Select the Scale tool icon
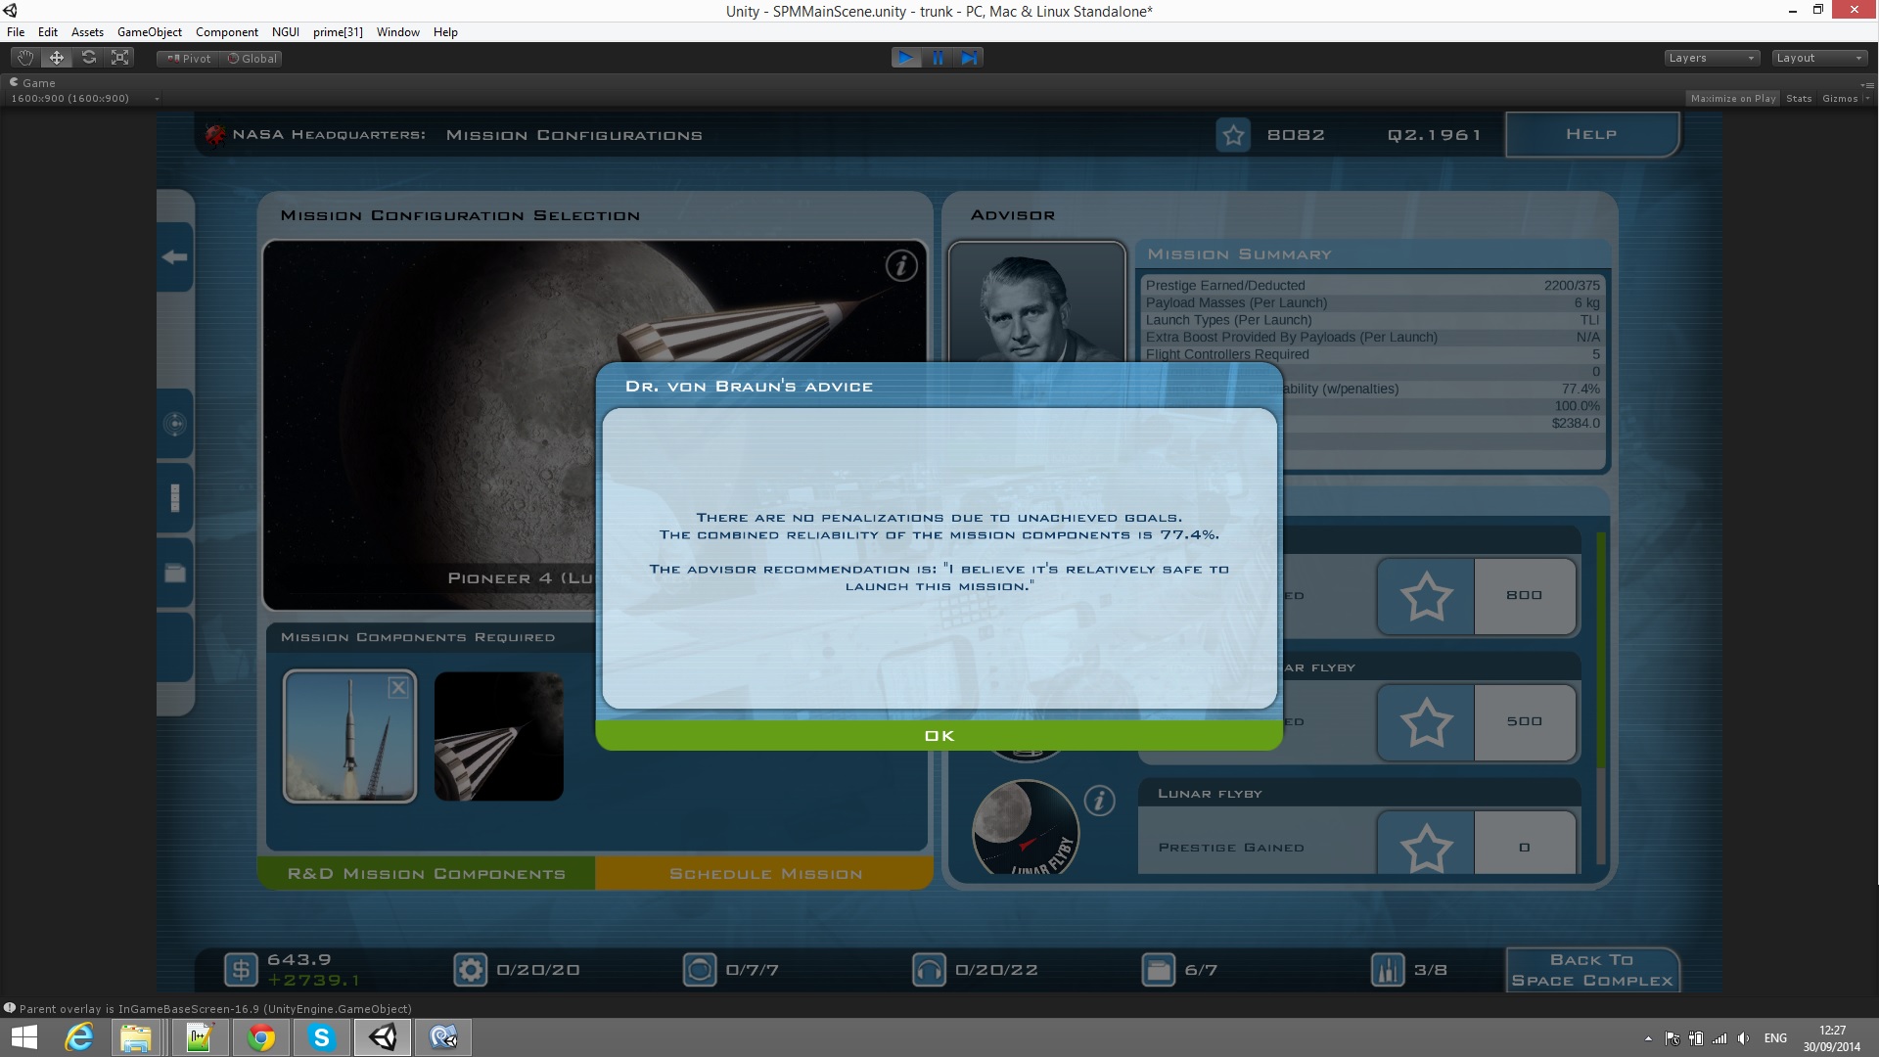This screenshot has height=1057, width=1879. 120,58
